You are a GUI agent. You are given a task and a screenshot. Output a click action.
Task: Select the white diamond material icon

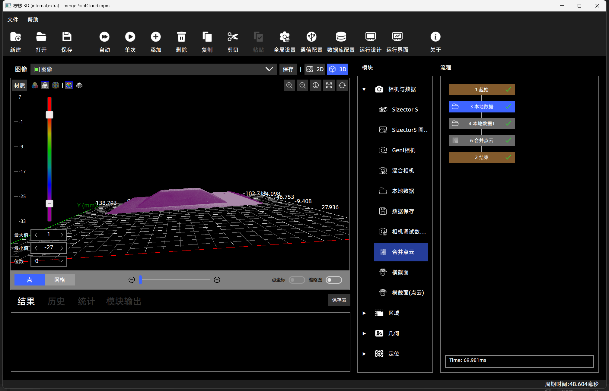click(x=79, y=86)
